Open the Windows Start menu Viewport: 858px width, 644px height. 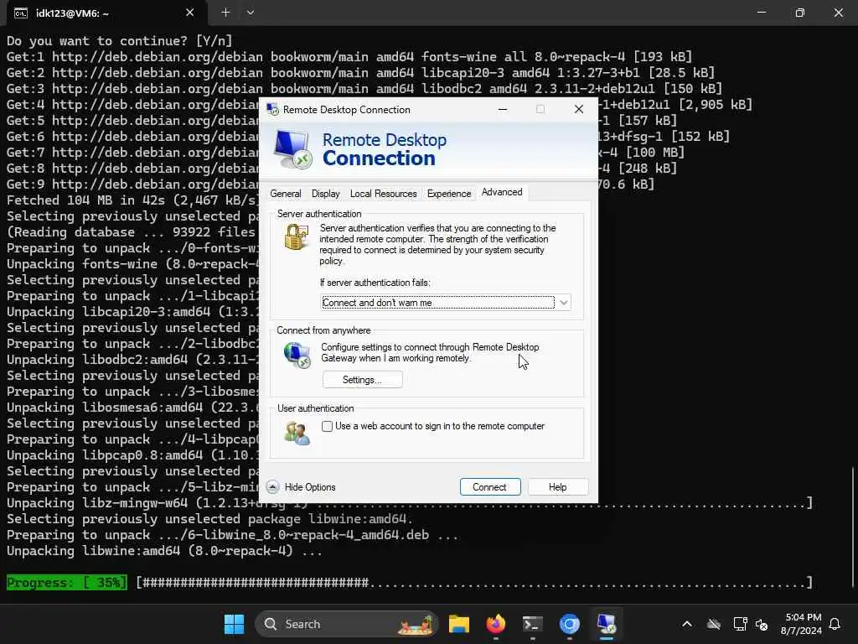[235, 624]
